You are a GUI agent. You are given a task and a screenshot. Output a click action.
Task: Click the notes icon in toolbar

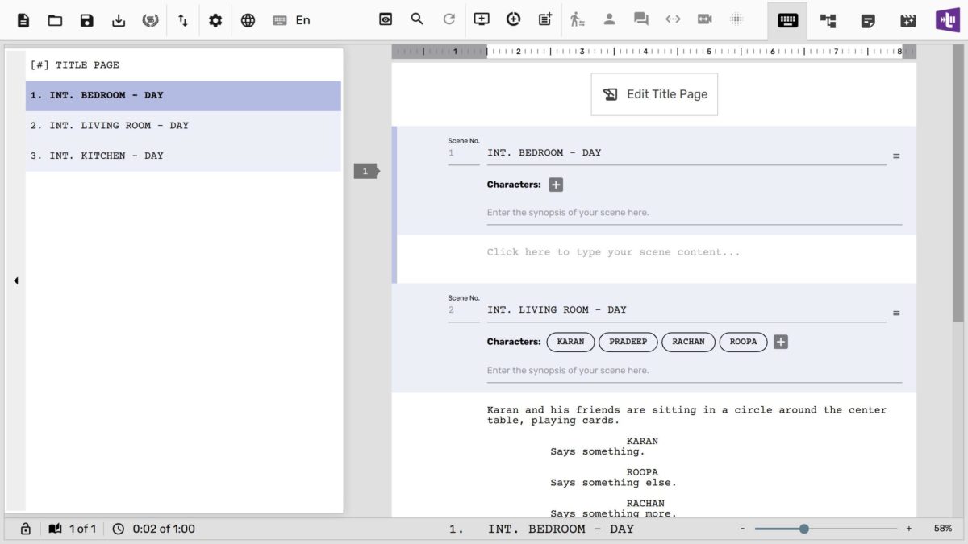pos(868,21)
